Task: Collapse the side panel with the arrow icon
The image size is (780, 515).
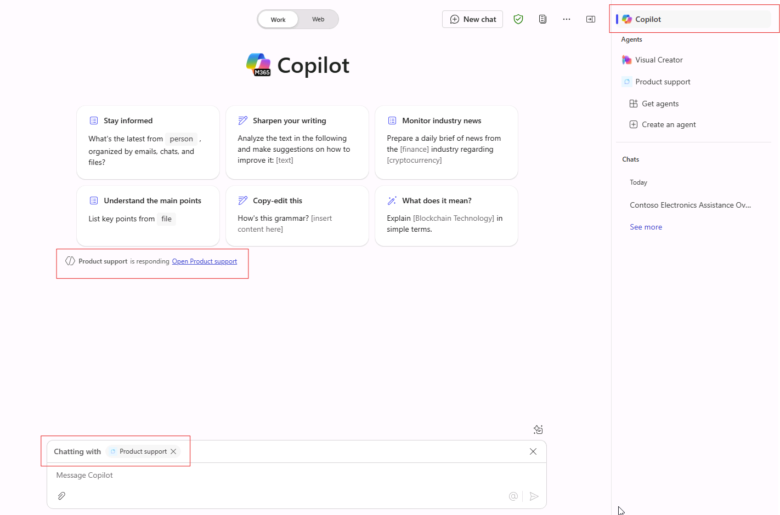Action: (x=591, y=19)
